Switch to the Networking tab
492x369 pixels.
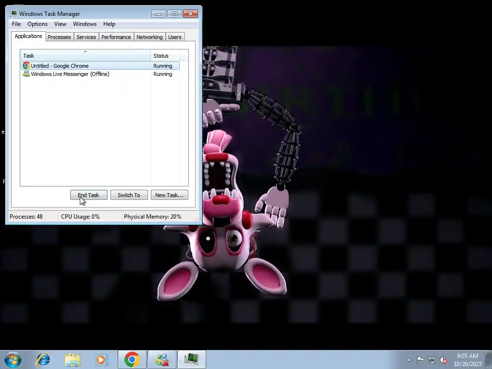tap(149, 37)
